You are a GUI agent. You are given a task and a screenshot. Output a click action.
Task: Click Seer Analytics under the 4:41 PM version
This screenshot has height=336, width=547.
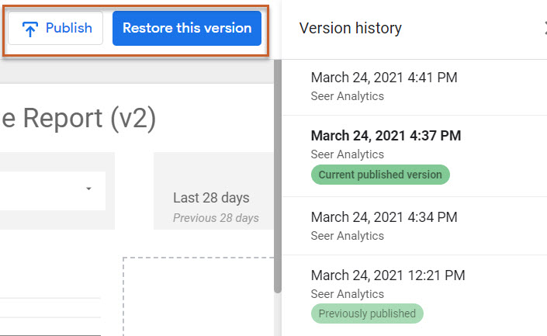[347, 96]
